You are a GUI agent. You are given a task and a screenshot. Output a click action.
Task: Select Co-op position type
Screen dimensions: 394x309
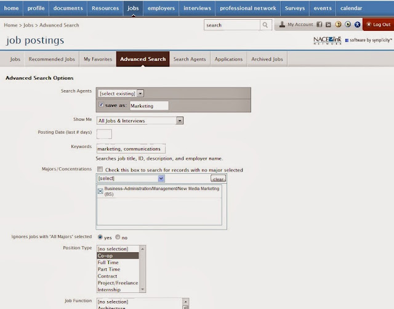pyautogui.click(x=118, y=255)
